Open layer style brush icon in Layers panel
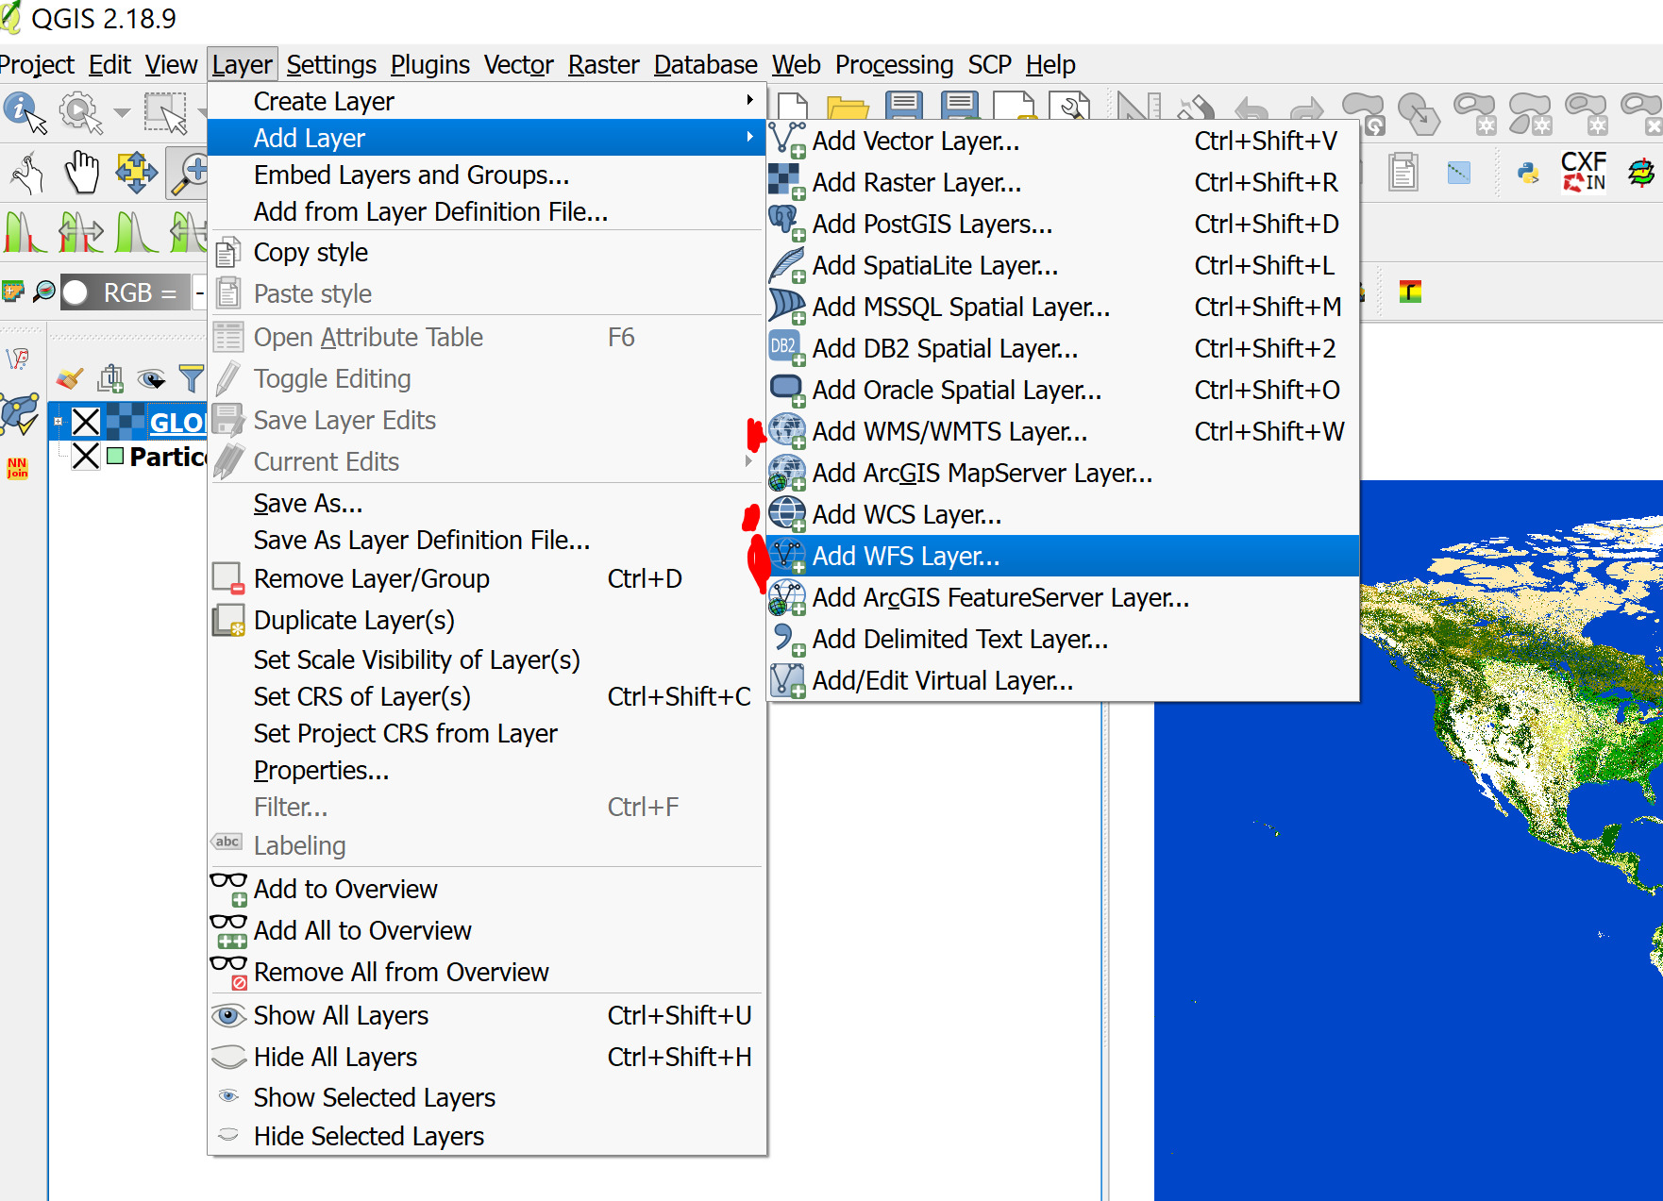The image size is (1663, 1201). (x=69, y=379)
